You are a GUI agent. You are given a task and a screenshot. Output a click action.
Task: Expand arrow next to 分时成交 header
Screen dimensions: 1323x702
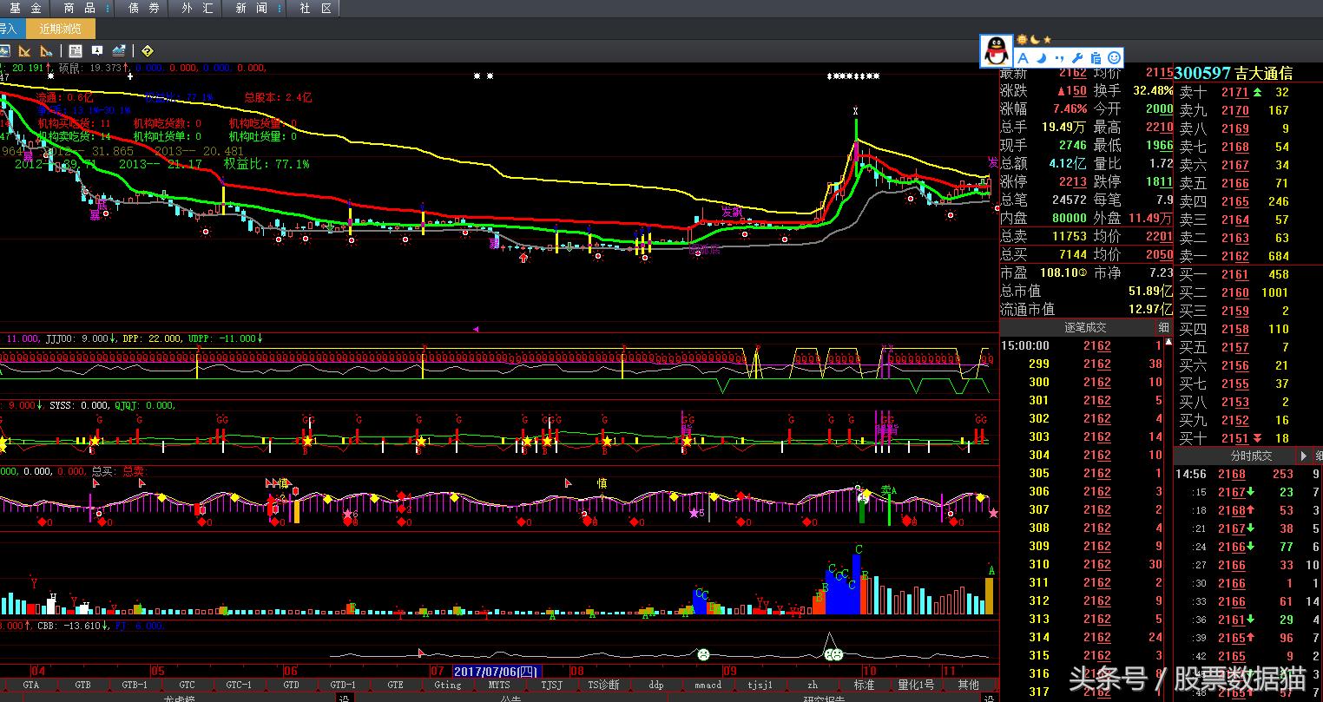pyautogui.click(x=1303, y=455)
